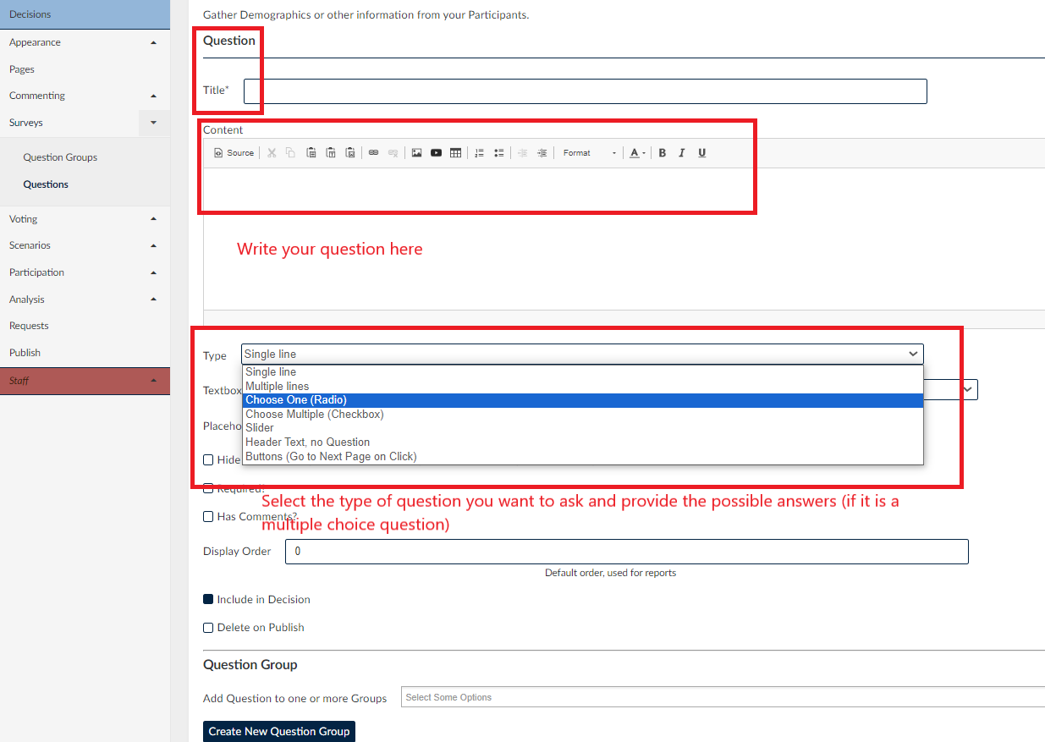The image size is (1045, 742).
Task: Click the Select Some Options group field
Action: point(723,697)
